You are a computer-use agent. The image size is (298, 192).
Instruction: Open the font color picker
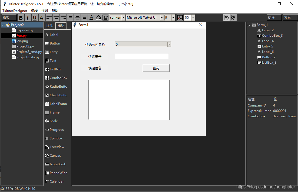pos(91,18)
